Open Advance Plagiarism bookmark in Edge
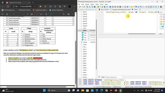The width and height of the screenshot is (165, 93). click(57, 10)
